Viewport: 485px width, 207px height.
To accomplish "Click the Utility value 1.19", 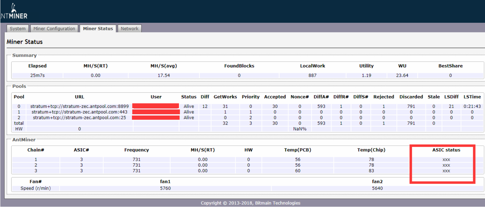I will coord(366,75).
